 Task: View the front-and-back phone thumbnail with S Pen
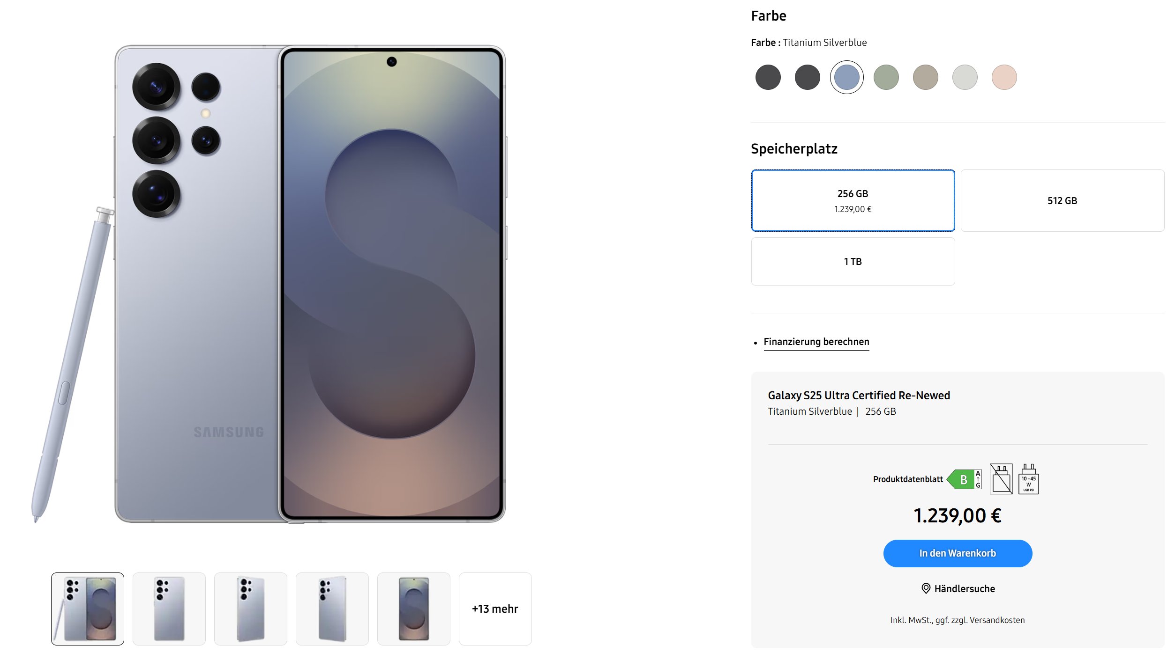coord(88,609)
